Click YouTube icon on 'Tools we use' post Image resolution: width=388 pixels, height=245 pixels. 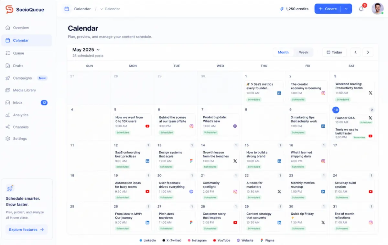[371, 136]
